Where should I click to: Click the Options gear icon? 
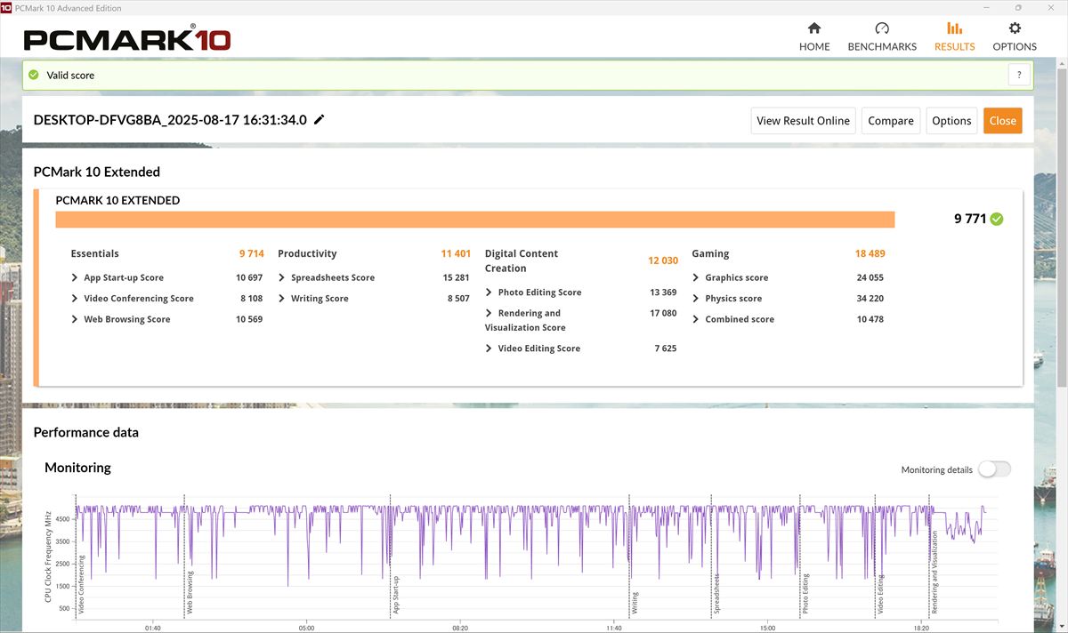coord(1015,28)
